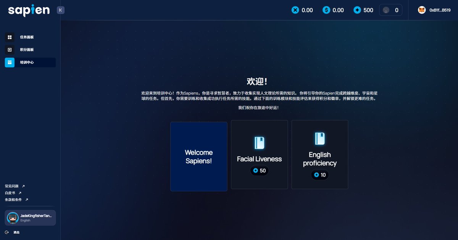Click the 0.00 X token balance value
Image resolution: width=458 pixels, height=240 pixels.
coord(307,10)
